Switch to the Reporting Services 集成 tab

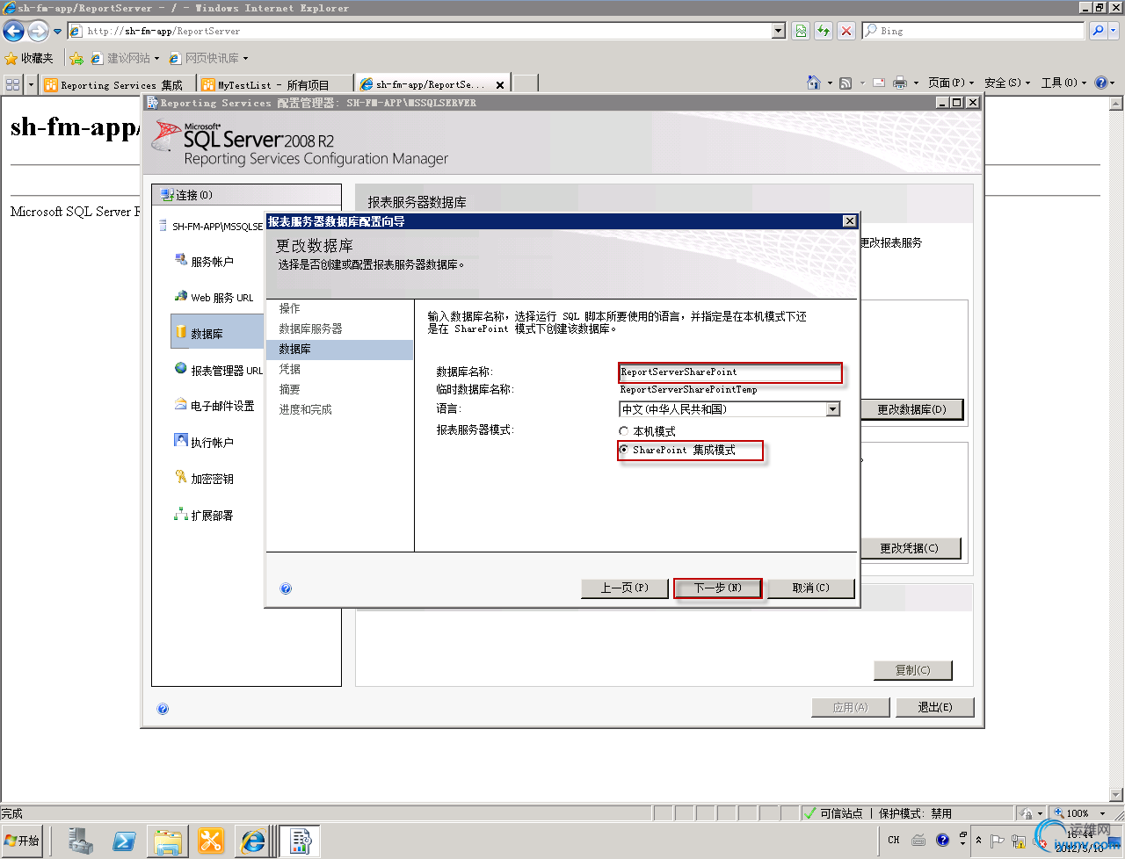coord(116,84)
